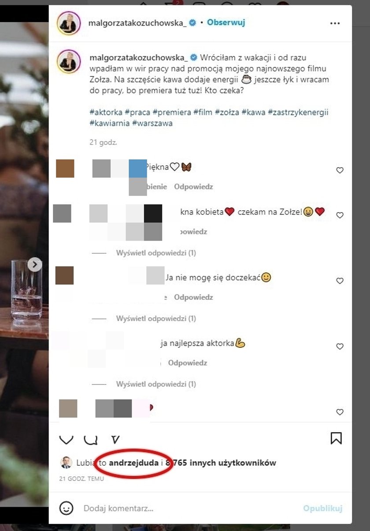Viewport: 370px width, 531px height.
Task: Open the three-dot post options menu
Action: 335,23
